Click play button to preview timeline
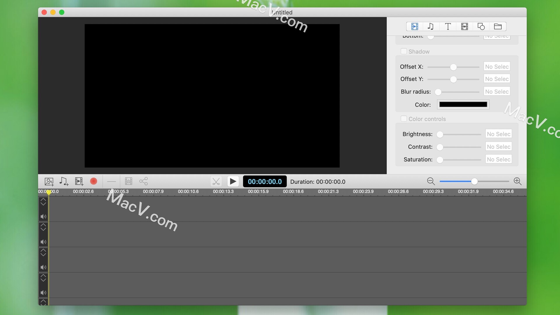Image resolution: width=560 pixels, height=315 pixels. [232, 181]
